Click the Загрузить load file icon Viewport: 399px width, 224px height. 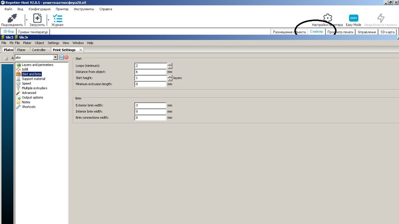(x=37, y=17)
